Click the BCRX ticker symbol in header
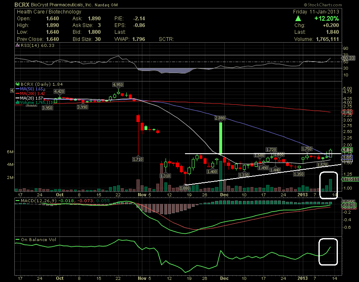 [22, 5]
